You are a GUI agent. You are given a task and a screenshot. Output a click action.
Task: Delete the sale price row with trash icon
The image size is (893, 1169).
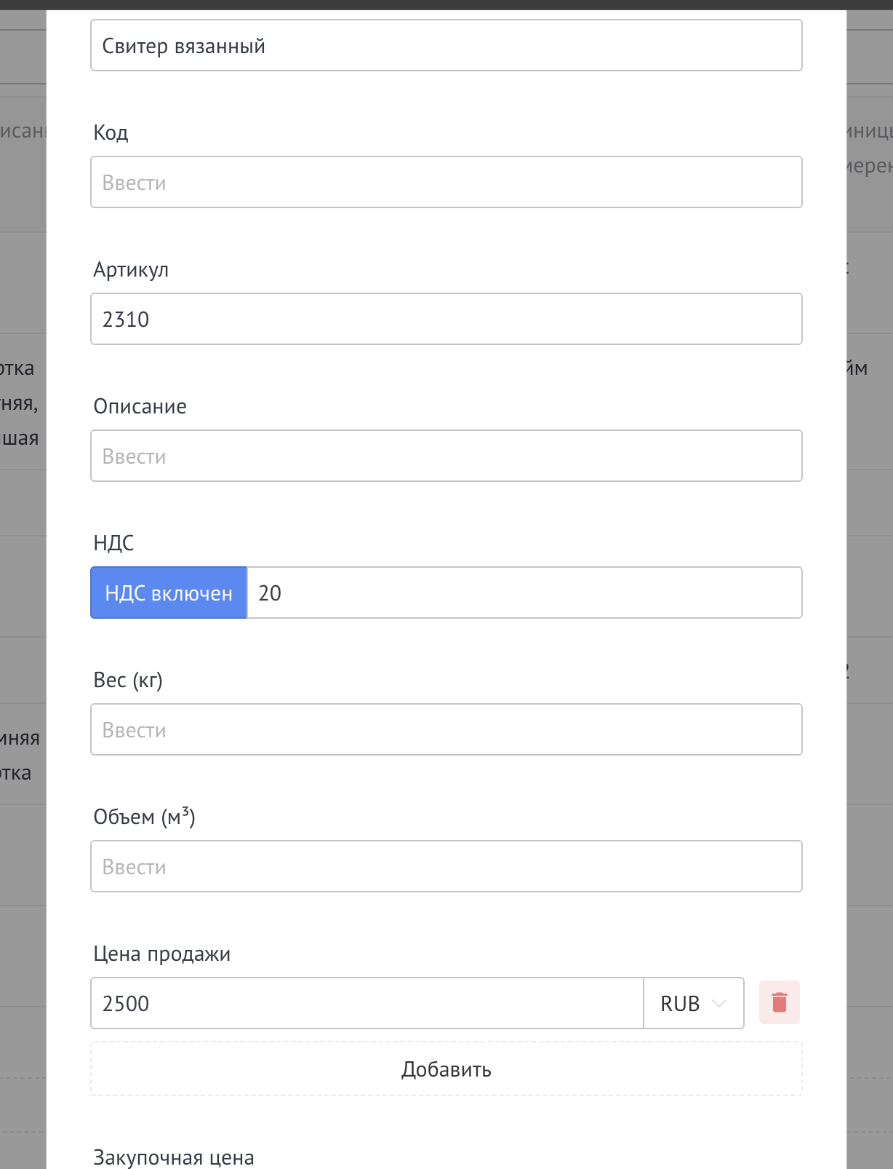click(x=779, y=1002)
